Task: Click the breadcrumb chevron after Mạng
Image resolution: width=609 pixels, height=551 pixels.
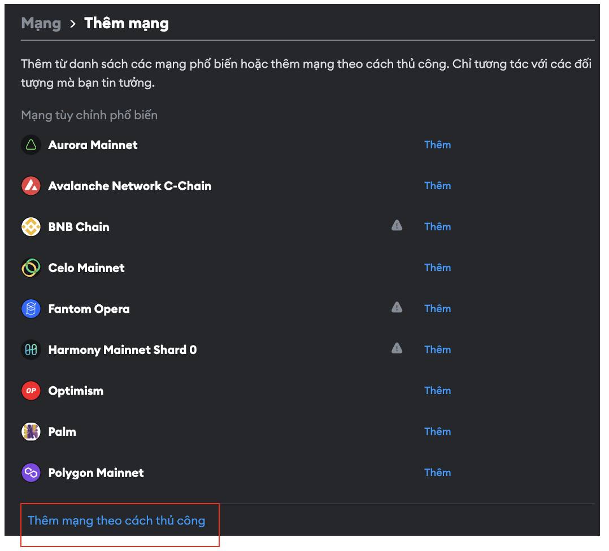Action: tap(73, 24)
